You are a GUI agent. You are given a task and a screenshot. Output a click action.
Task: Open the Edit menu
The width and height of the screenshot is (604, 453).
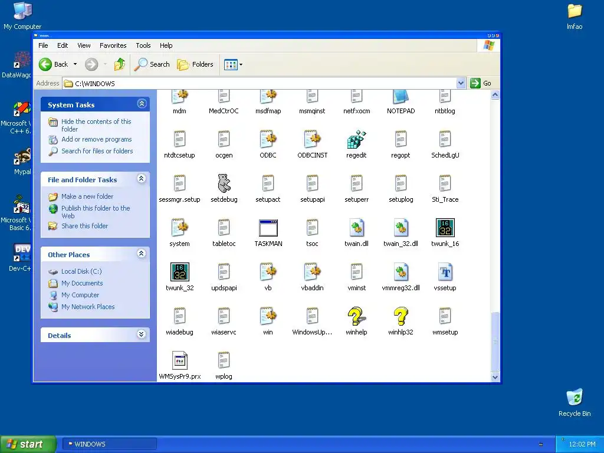click(63, 45)
